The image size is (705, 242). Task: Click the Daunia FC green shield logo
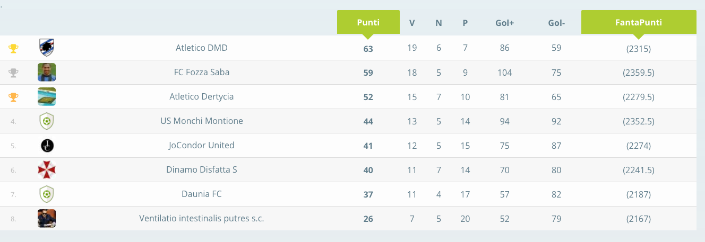47,194
